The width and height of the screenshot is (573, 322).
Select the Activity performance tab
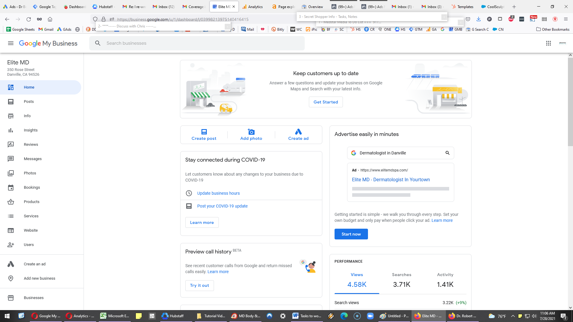point(445,281)
